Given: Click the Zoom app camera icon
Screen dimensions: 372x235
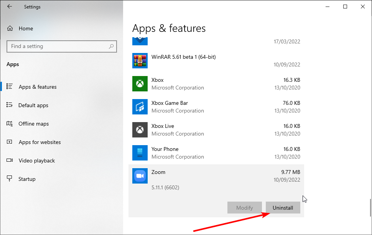Looking at the screenshot, I should 140,176.
